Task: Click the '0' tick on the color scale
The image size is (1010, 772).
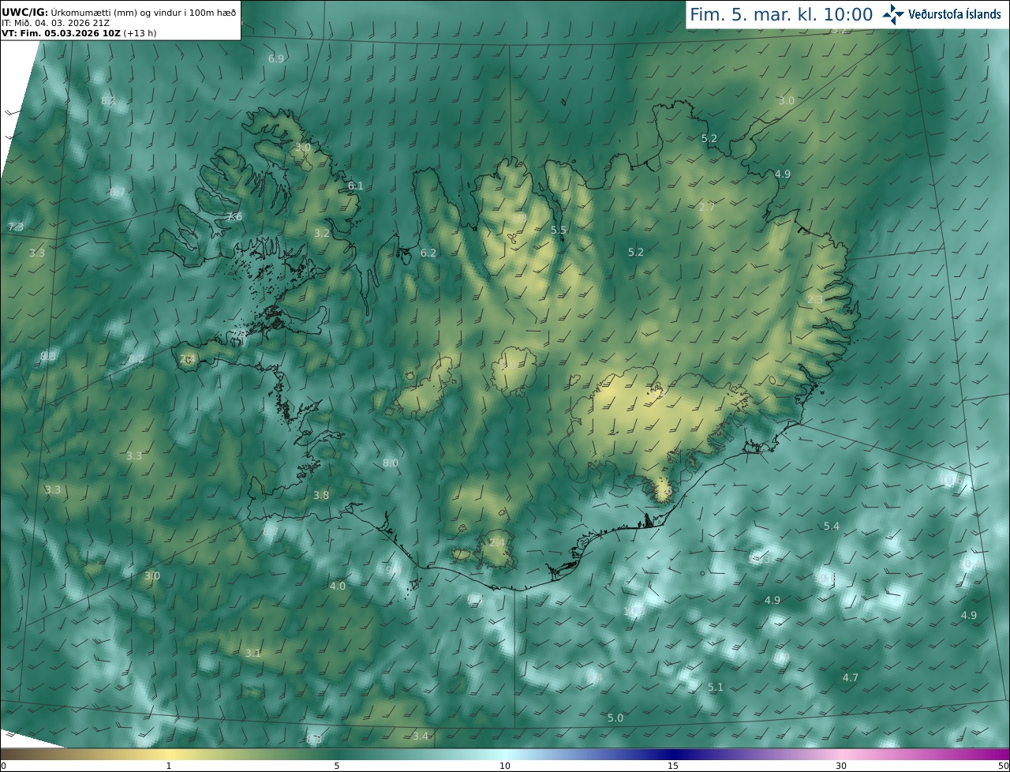Action: click(x=3, y=766)
